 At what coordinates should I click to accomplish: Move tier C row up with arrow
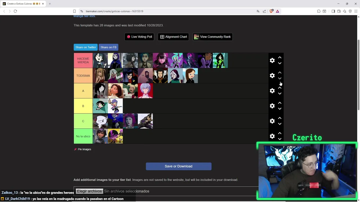280,118
